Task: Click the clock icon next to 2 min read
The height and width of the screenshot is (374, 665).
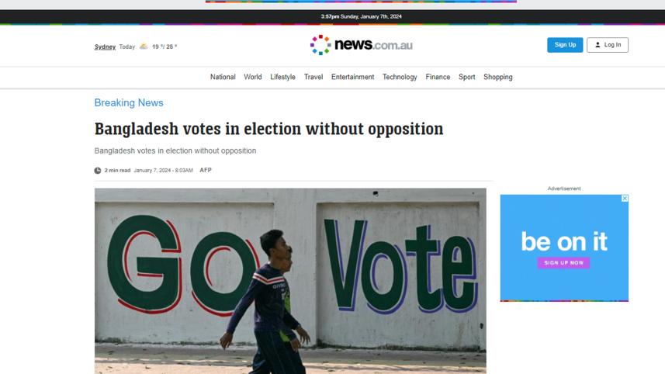Action: point(98,171)
